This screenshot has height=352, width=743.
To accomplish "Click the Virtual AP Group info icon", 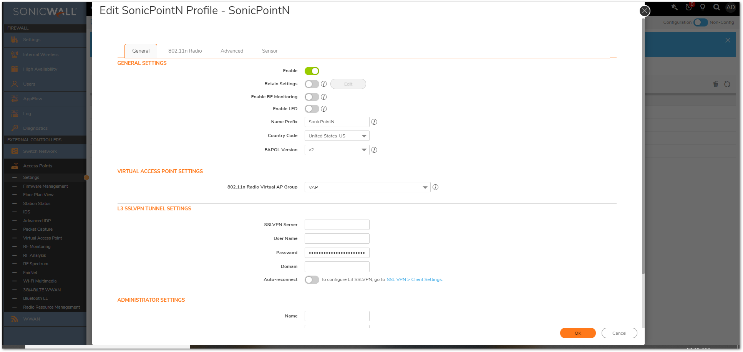I will (435, 187).
